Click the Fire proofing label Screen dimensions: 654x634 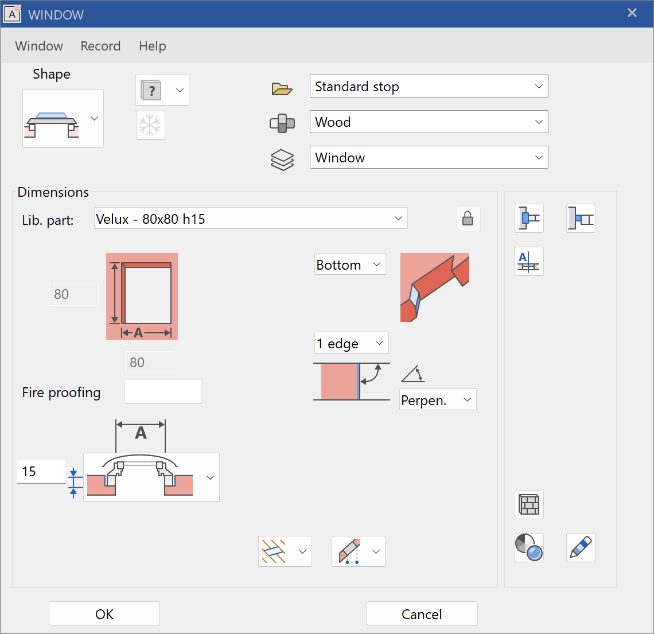click(x=61, y=392)
